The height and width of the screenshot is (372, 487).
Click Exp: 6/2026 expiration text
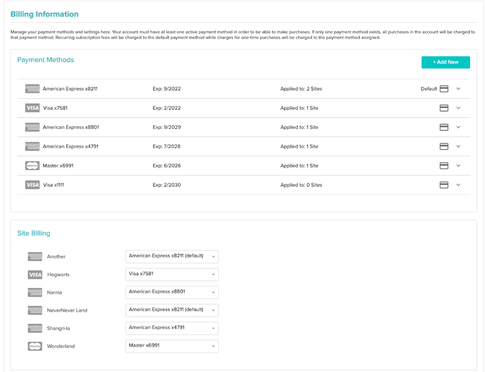coord(167,166)
